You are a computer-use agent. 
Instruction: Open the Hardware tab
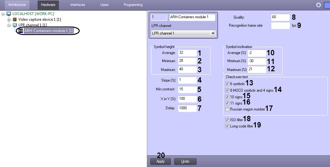[48, 5]
